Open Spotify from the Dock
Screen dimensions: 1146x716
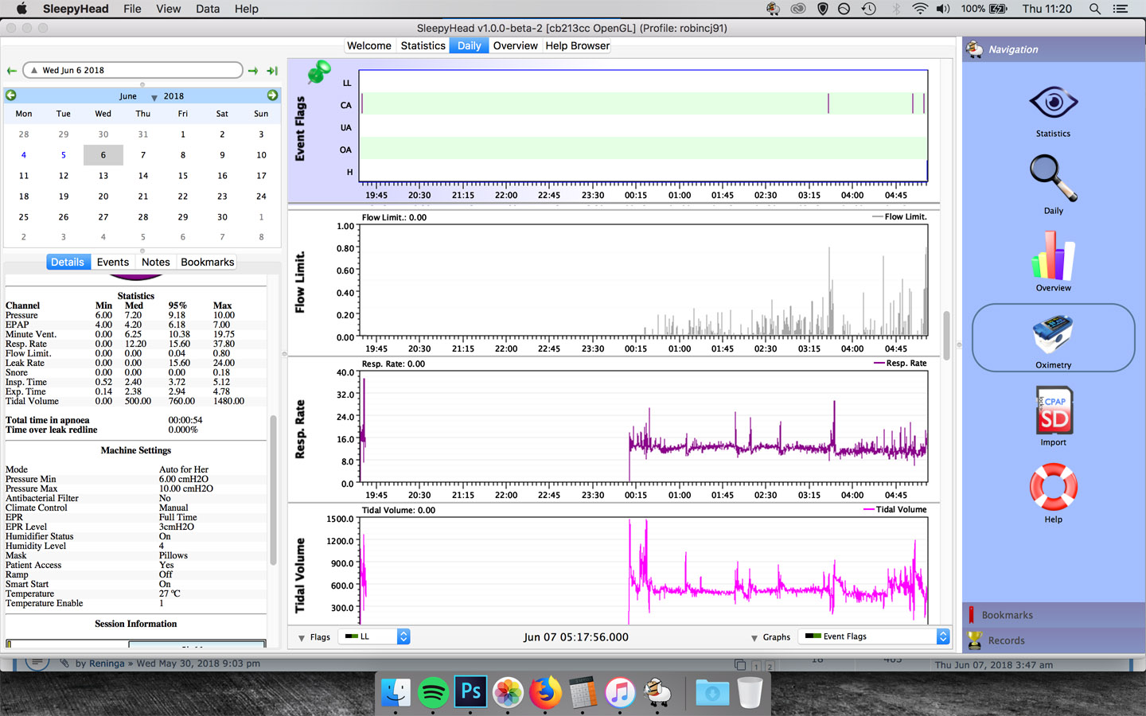click(x=433, y=693)
